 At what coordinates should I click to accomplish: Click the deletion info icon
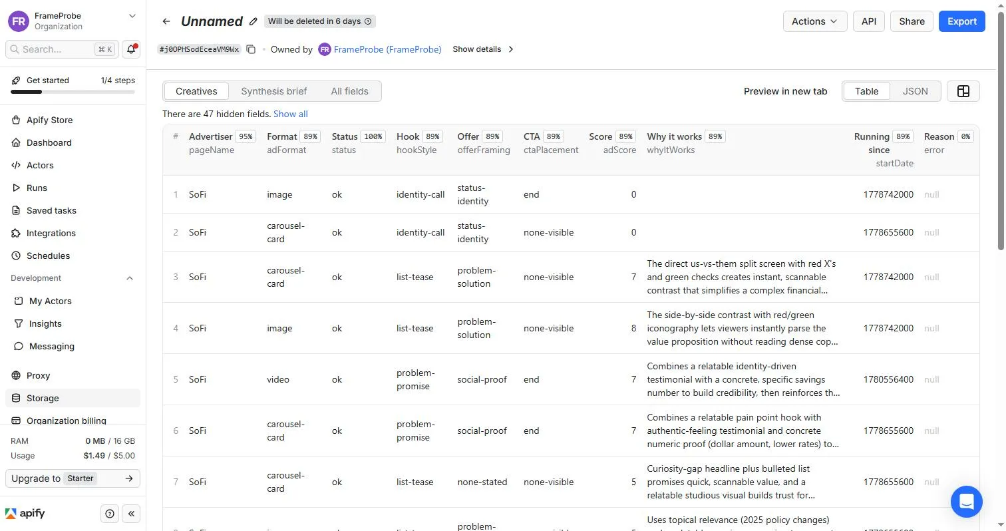368,21
